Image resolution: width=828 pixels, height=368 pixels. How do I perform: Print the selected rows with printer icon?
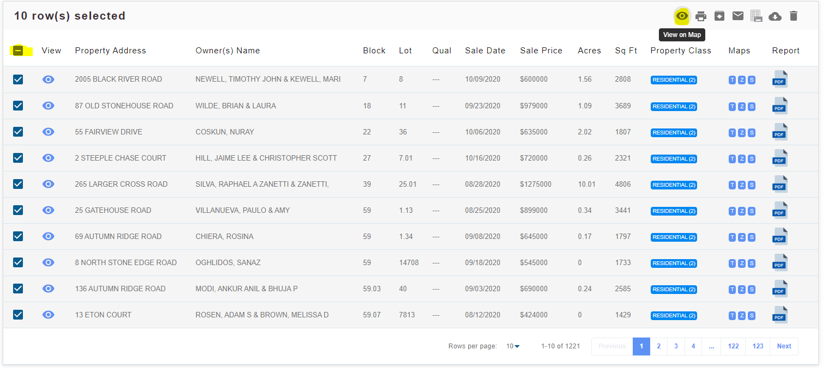pos(701,16)
